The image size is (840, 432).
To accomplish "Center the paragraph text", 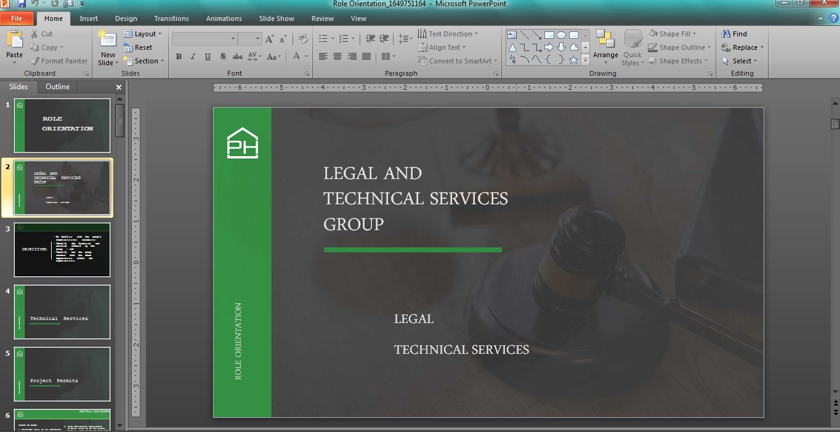I will 337,57.
